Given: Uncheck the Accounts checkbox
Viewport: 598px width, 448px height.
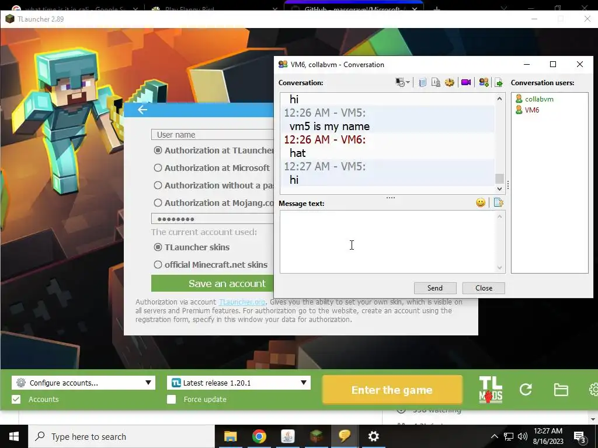Looking at the screenshot, I should coord(16,399).
